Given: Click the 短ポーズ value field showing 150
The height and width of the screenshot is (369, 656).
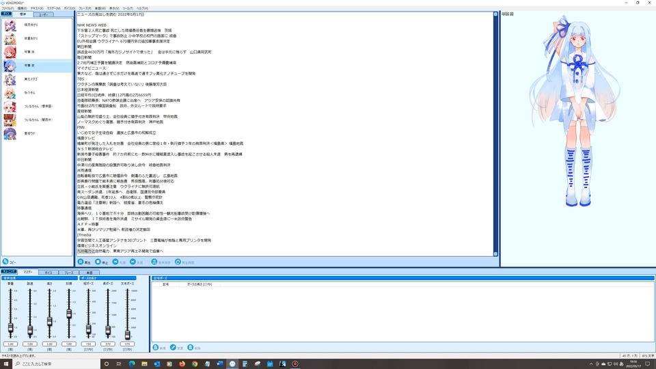Looking at the screenshot, I should tap(88, 344).
